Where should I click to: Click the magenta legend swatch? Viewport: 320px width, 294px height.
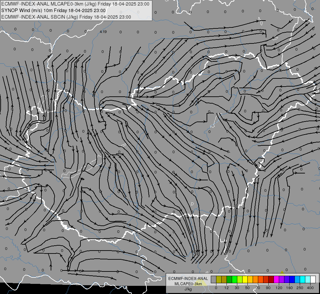point(276,279)
